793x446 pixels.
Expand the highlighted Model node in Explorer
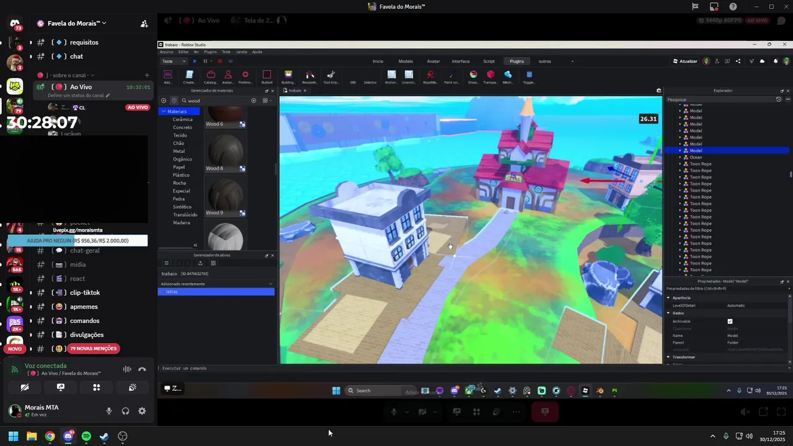point(680,151)
